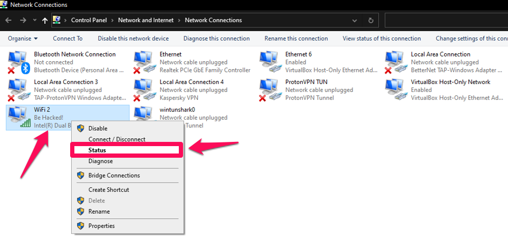Click the shield icon beside Rename
The height and width of the screenshot is (240, 508).
click(x=80, y=212)
